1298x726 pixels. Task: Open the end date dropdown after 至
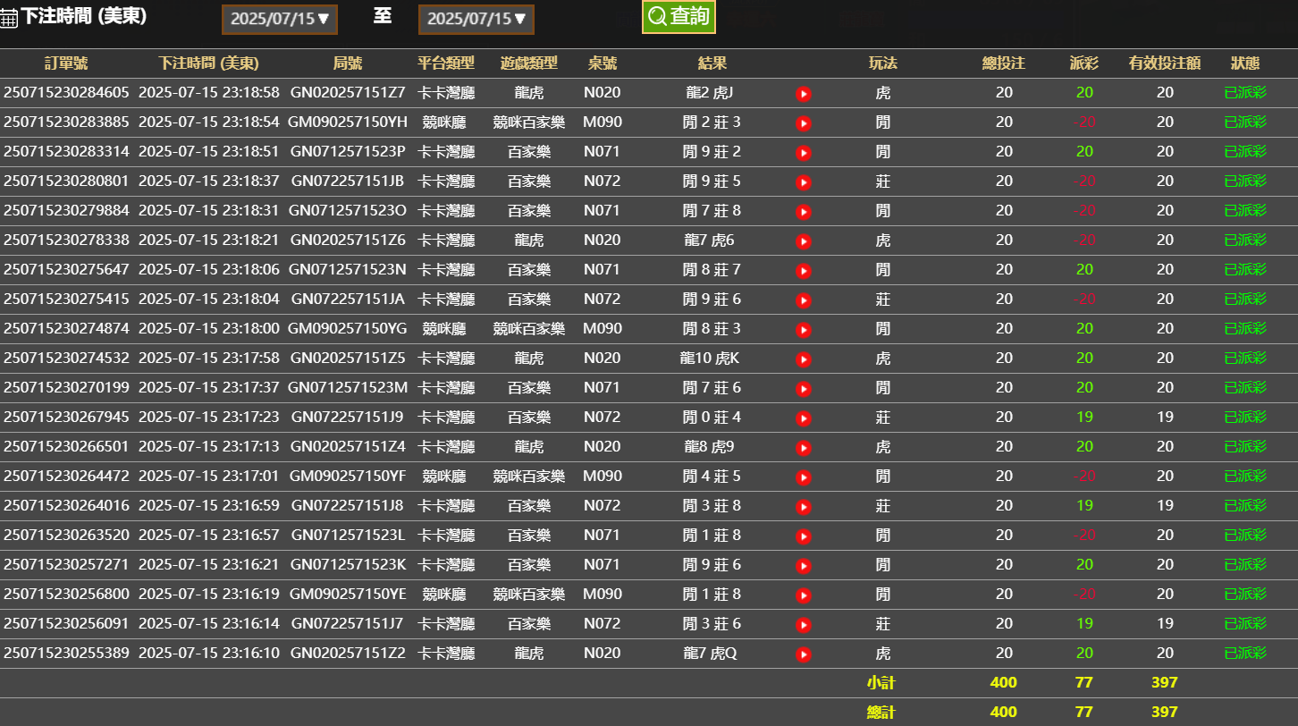pyautogui.click(x=476, y=18)
